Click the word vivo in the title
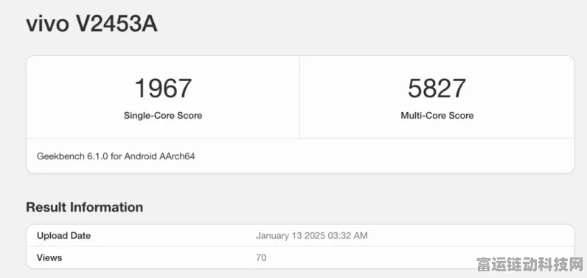This screenshot has height=278, width=587. (47, 24)
